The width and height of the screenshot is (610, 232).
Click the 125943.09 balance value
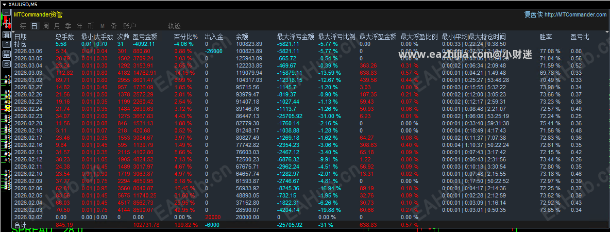click(x=249, y=58)
